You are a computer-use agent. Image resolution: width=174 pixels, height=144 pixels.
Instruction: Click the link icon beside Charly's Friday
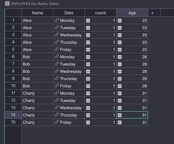(57, 122)
